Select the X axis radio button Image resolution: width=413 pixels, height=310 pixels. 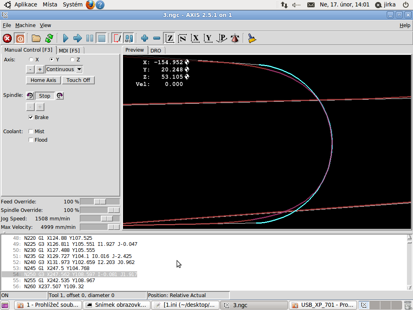31,59
